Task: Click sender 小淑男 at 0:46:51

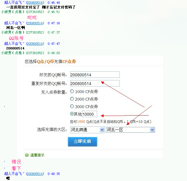Action: pos(13,12)
